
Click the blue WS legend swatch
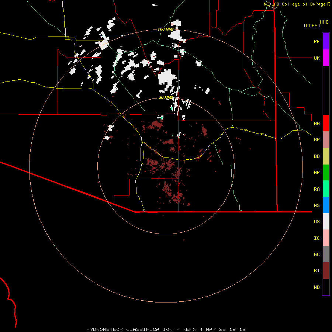326,205
